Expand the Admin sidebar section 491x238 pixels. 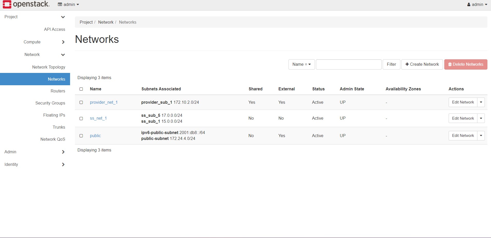tap(63, 152)
